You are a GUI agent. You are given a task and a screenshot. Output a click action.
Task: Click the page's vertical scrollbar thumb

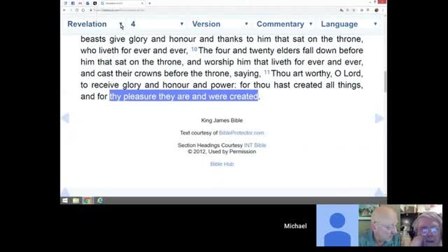[x=385, y=81]
